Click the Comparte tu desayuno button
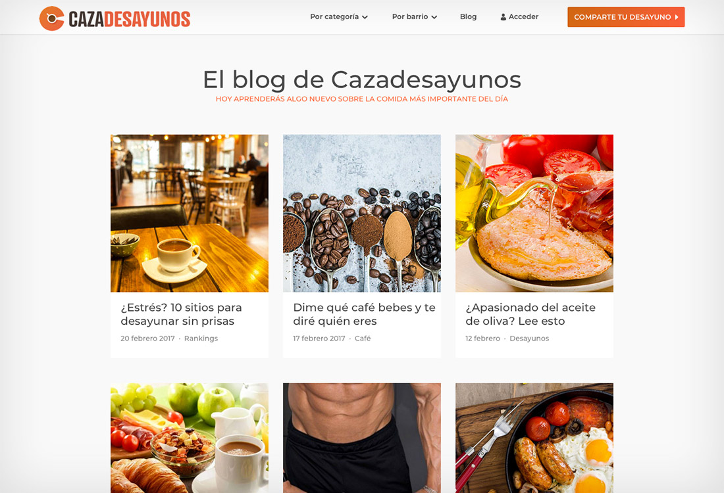The width and height of the screenshot is (724, 493). pyautogui.click(x=626, y=17)
